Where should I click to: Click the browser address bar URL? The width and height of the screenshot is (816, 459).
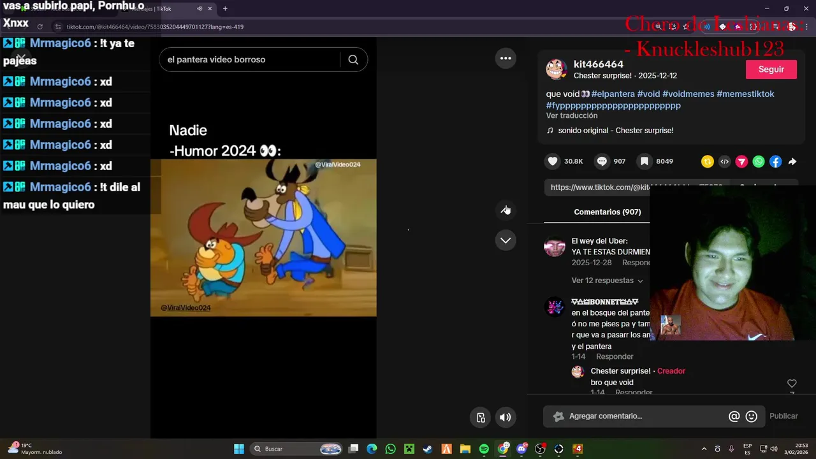(155, 27)
